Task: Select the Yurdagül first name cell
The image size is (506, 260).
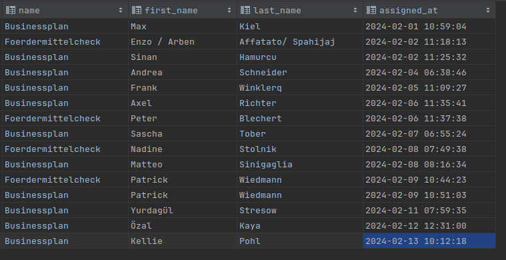Action: 183,210
